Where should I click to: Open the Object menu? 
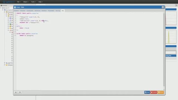(26, 2)
